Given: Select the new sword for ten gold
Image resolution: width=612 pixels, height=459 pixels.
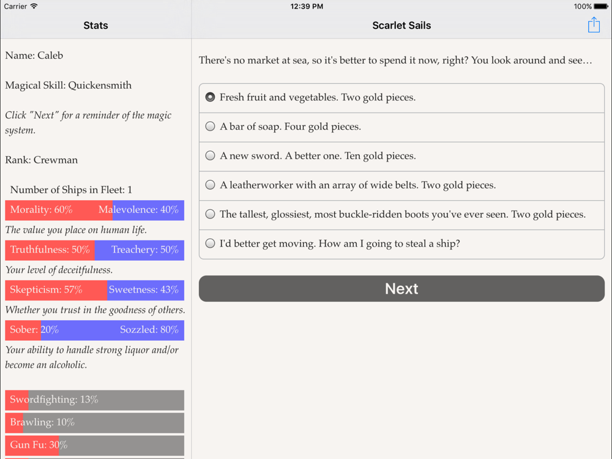Looking at the screenshot, I should 401,157.
